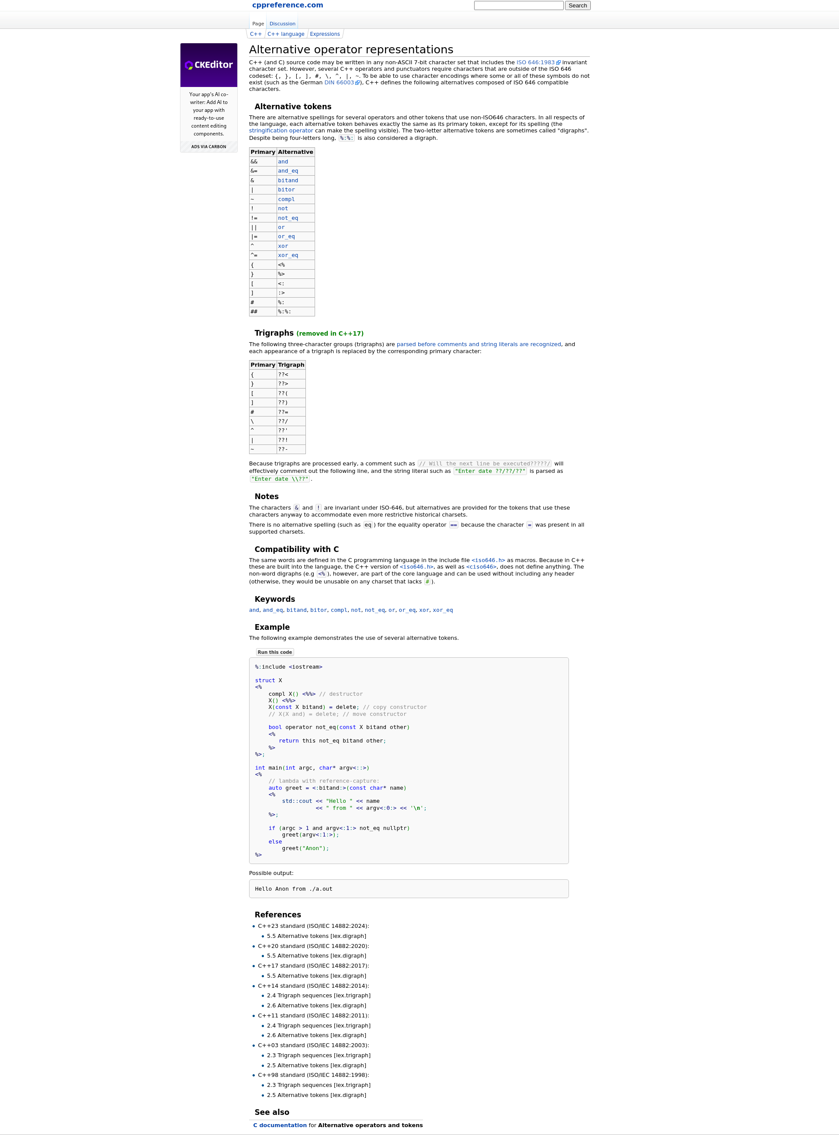This screenshot has height=1135, width=839.
Task: Open the <ciso646> header link
Action: tap(481, 567)
